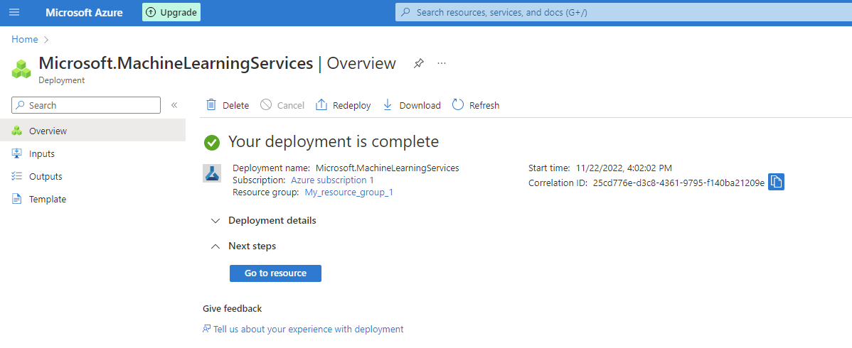The image size is (852, 348).
Task: Click the Upgrade button in header
Action: click(x=171, y=12)
